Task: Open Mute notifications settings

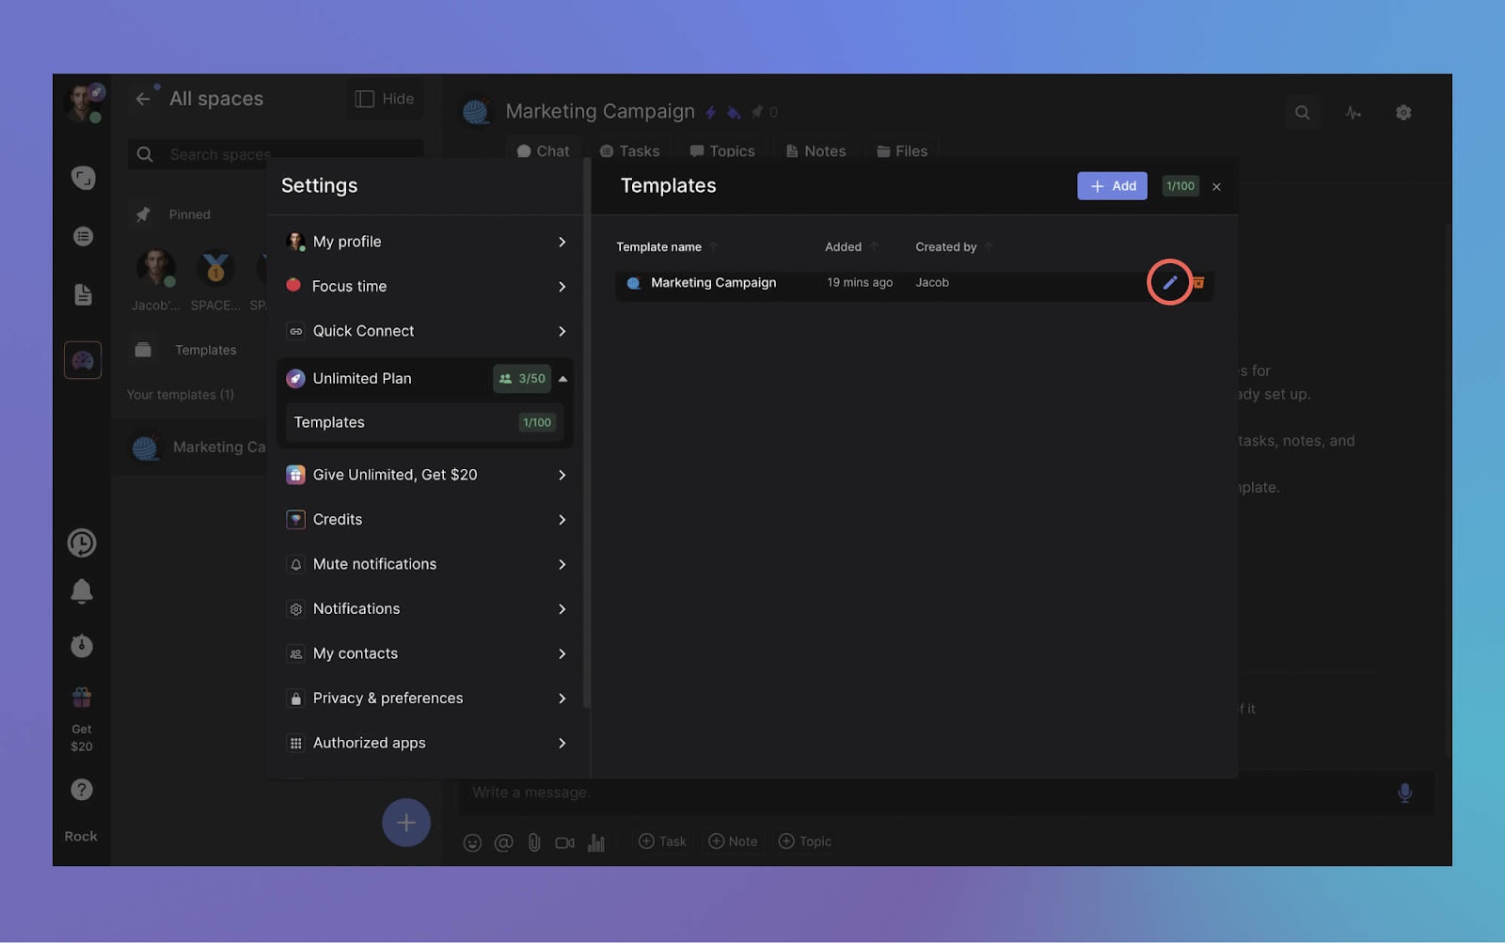Action: (425, 564)
